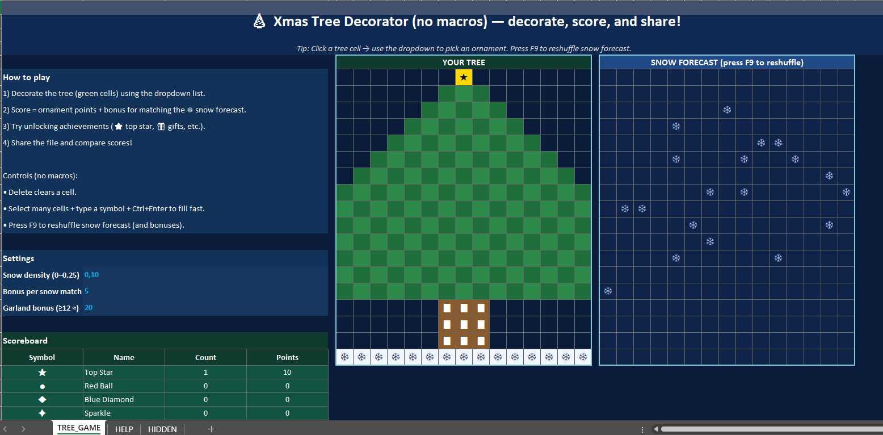Go to previous sheet with the left tab arrow
883x435 pixels.
click(x=5, y=429)
